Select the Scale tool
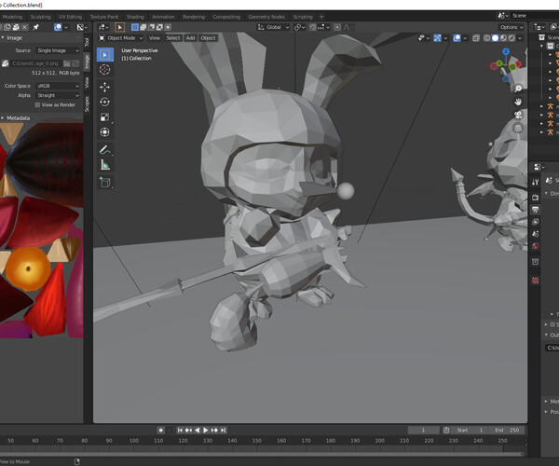The image size is (559, 466). (x=104, y=117)
